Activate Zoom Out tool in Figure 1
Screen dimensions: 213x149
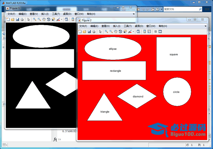[x=39, y=19]
